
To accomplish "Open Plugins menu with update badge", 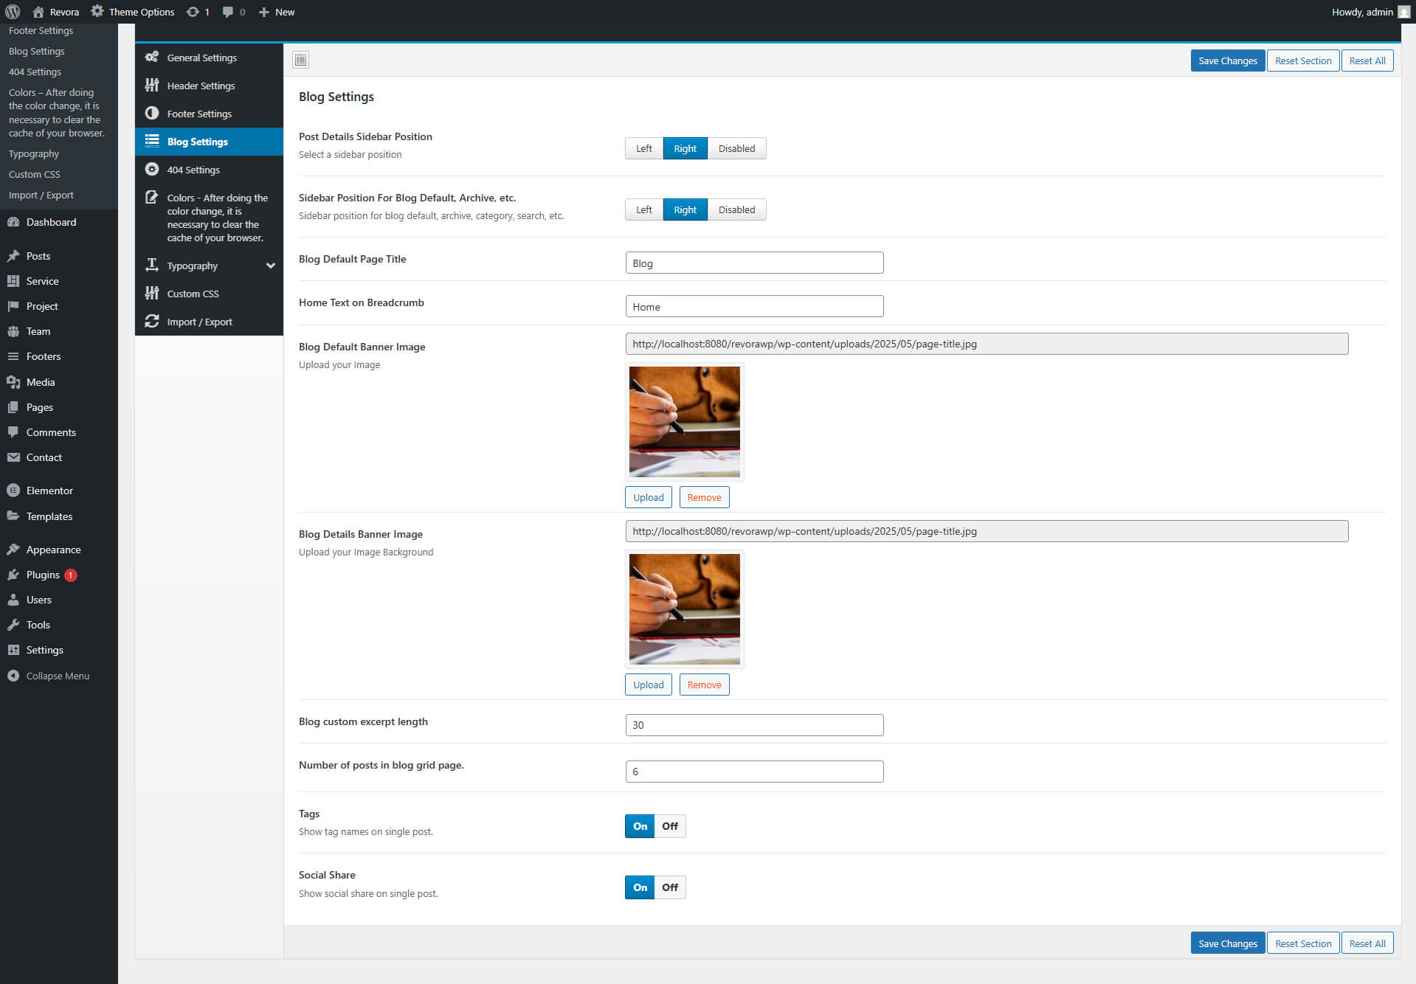I will point(59,575).
